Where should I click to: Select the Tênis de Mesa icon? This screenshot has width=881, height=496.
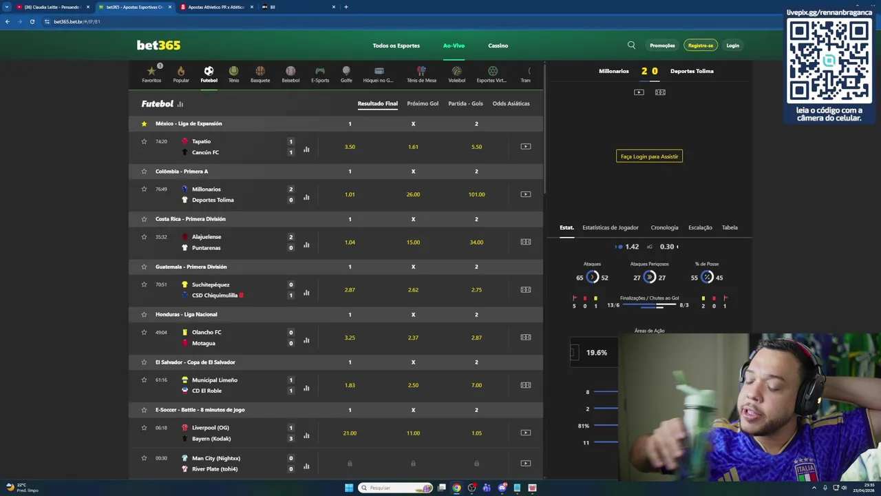pos(421,74)
